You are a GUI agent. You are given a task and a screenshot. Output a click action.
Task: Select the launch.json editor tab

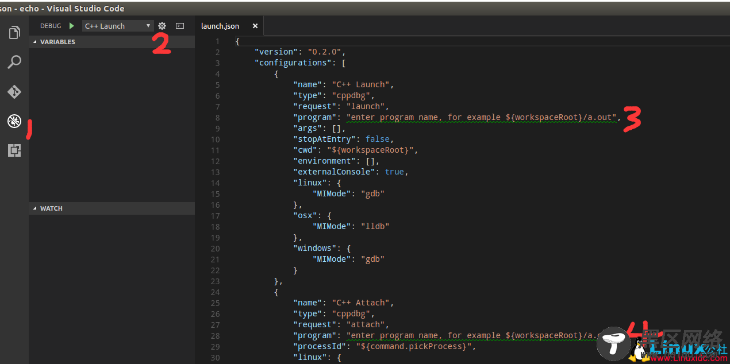(x=220, y=26)
